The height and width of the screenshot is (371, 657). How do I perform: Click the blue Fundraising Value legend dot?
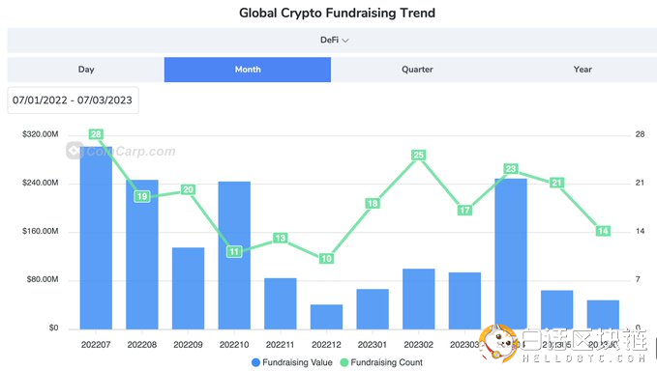point(255,362)
